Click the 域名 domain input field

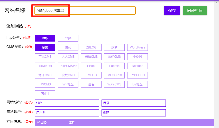tap(67, 103)
